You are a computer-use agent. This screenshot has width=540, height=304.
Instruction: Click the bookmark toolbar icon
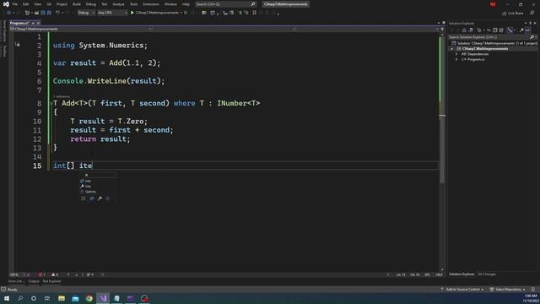255,13
